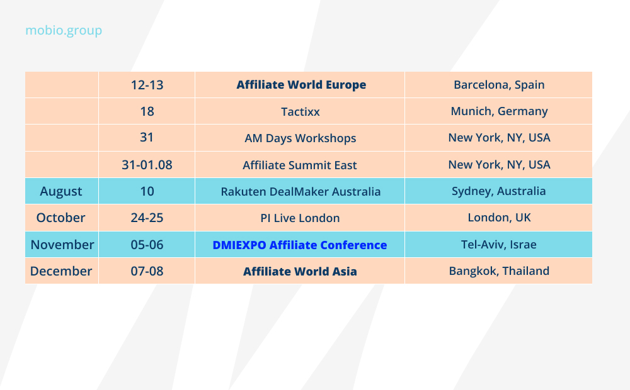Click Affiliate World Europe event name
The width and height of the screenshot is (630, 390).
tap(301, 84)
